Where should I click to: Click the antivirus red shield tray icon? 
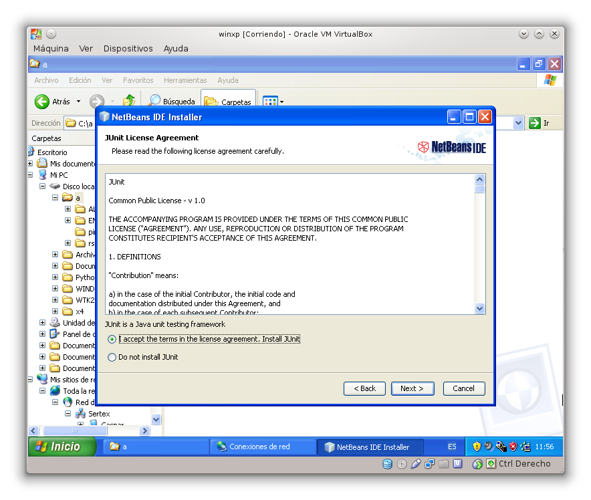512,447
